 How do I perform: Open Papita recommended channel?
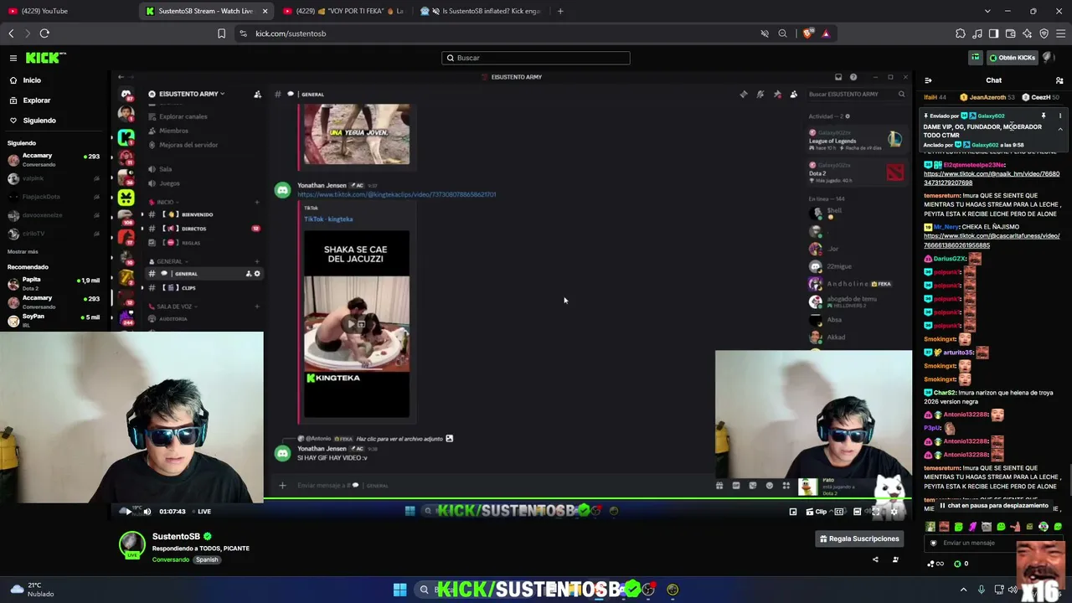point(53,283)
